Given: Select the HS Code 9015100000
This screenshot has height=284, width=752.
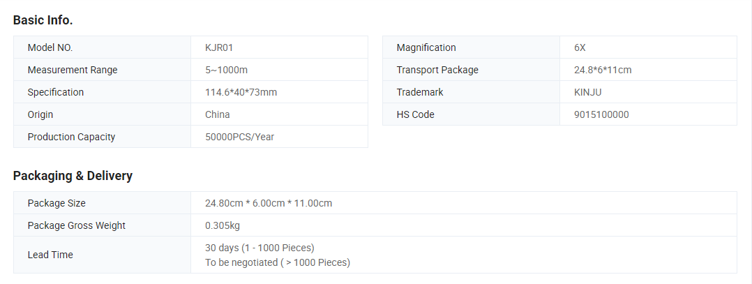Looking at the screenshot, I should [601, 114].
